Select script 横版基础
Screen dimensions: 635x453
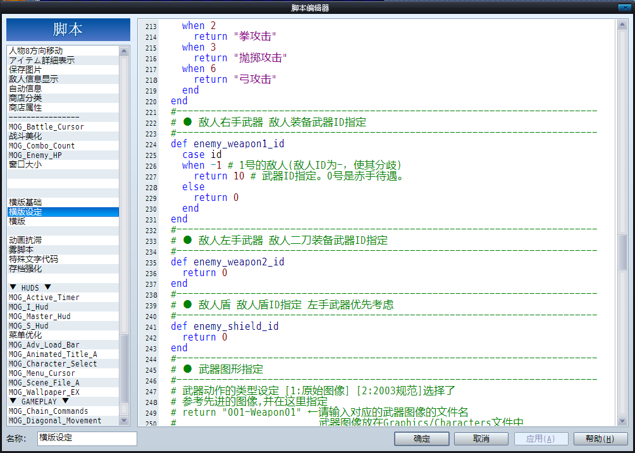(x=63, y=202)
